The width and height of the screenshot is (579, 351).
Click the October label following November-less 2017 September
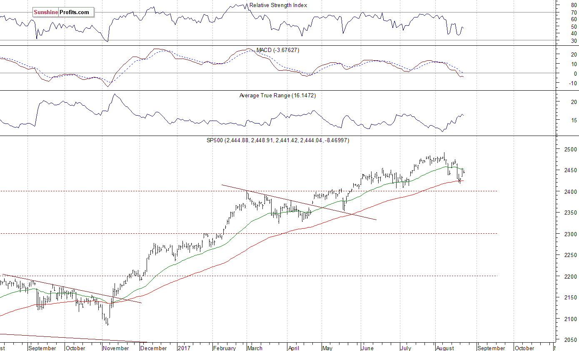[x=525, y=348]
